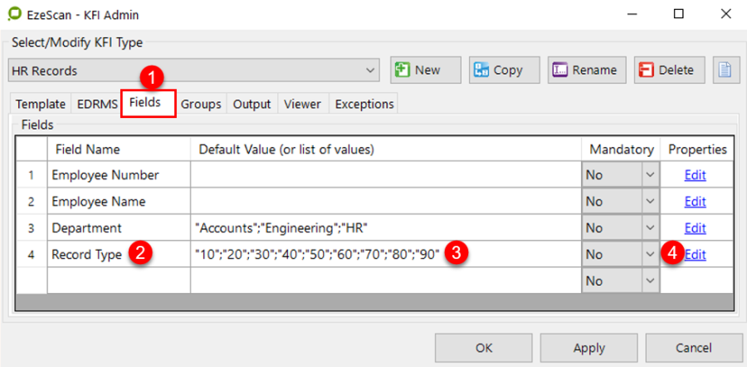Click the document icon beside Delete
The image size is (747, 367).
[x=725, y=71]
